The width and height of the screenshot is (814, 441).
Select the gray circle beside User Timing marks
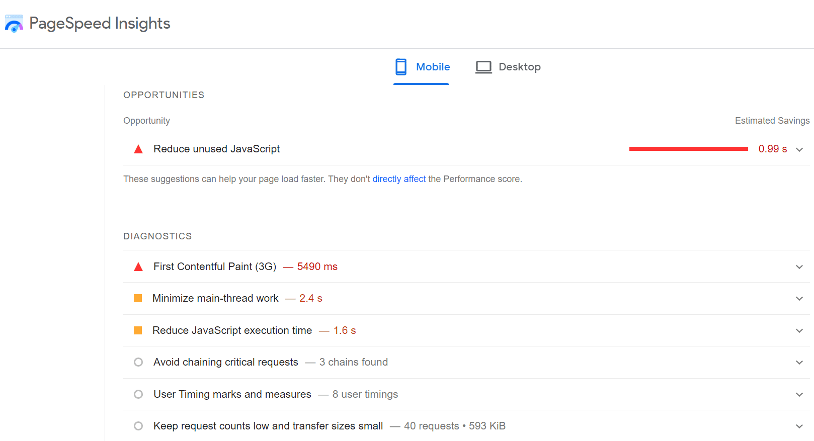(138, 394)
